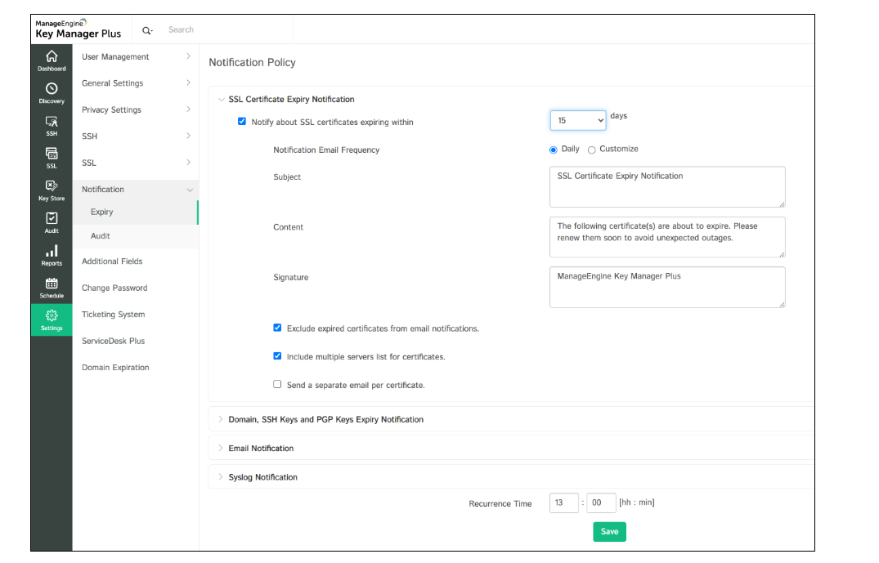The width and height of the screenshot is (879, 563).
Task: Click the search magnifier icon
Action: coord(147,30)
